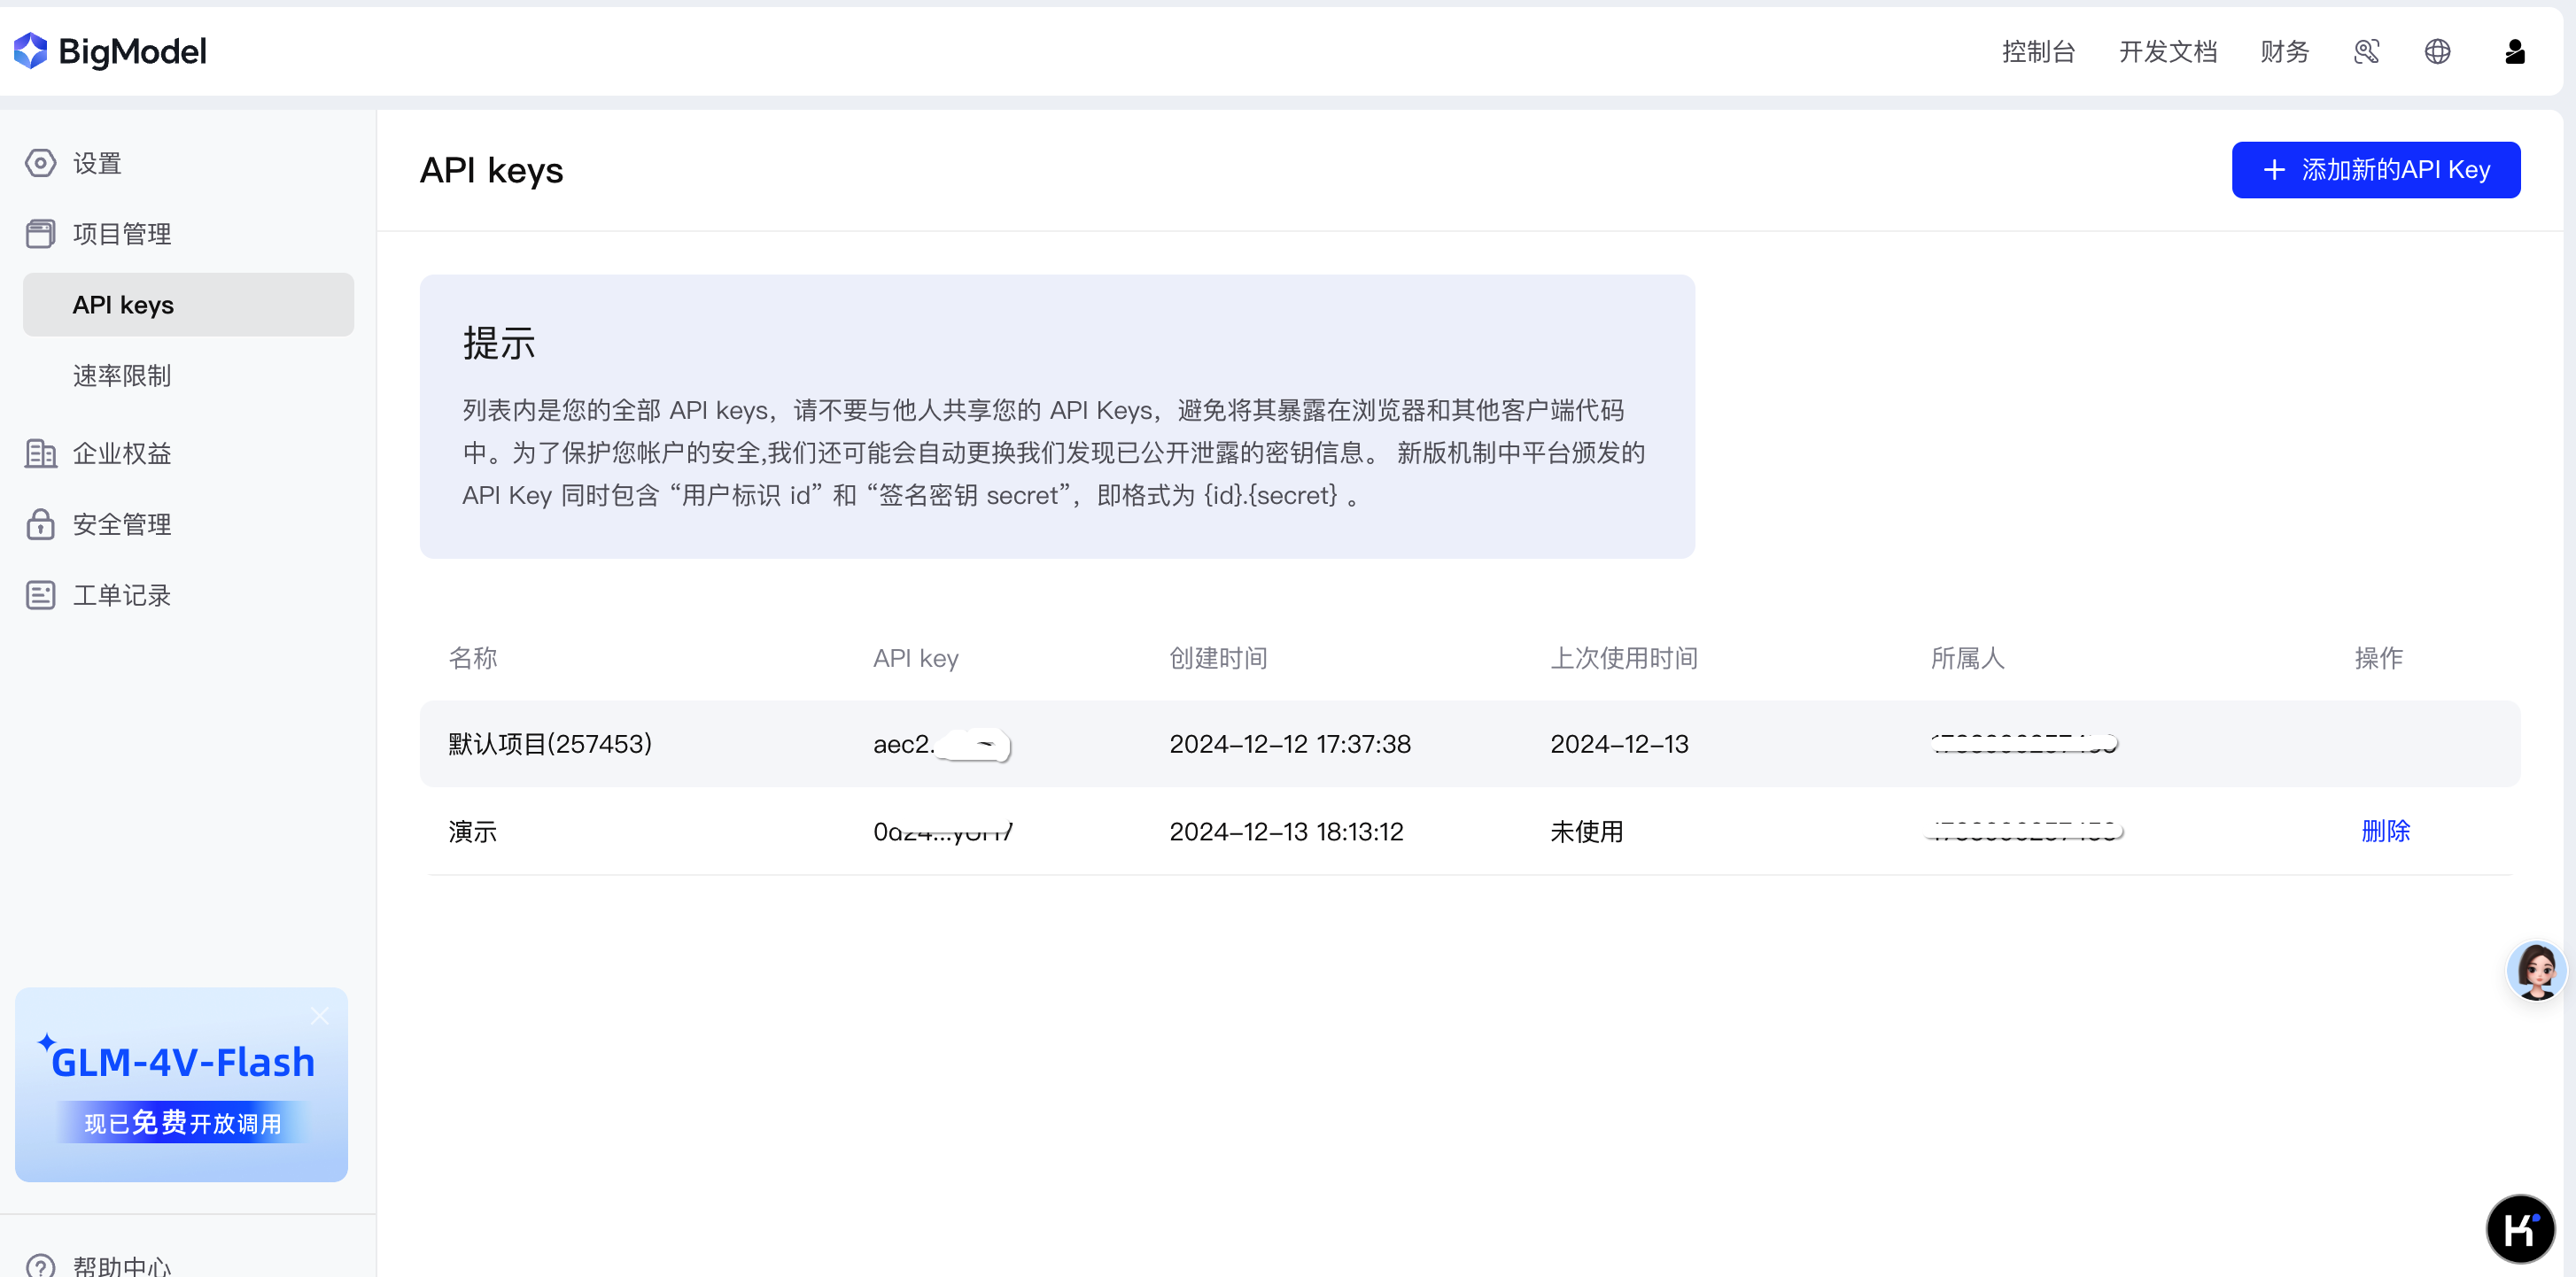Click the BigModel logo icon
This screenshot has width=2576, height=1277.
pyautogui.click(x=31, y=51)
